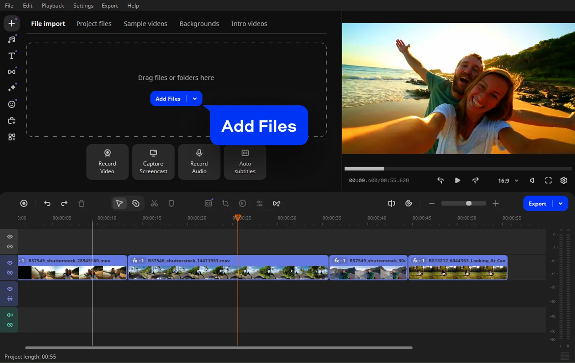
Task: Mute the audio track with speaker icon
Action: tap(10, 315)
